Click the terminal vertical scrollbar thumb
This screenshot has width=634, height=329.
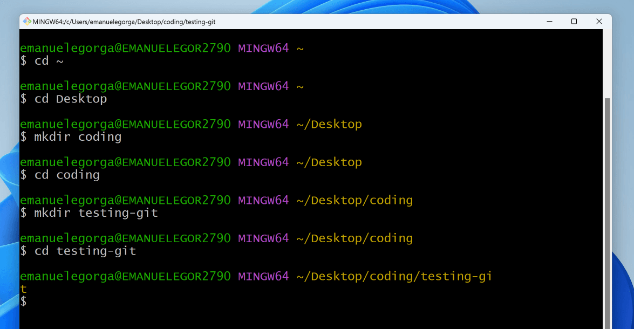point(607,214)
